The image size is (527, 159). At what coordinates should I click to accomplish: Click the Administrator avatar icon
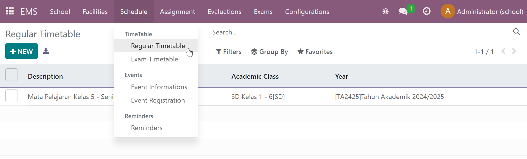(x=448, y=11)
